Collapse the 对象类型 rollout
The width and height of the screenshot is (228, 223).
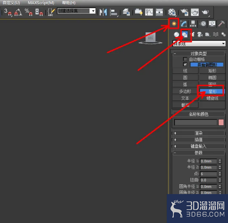pyautogui.click(x=199, y=53)
